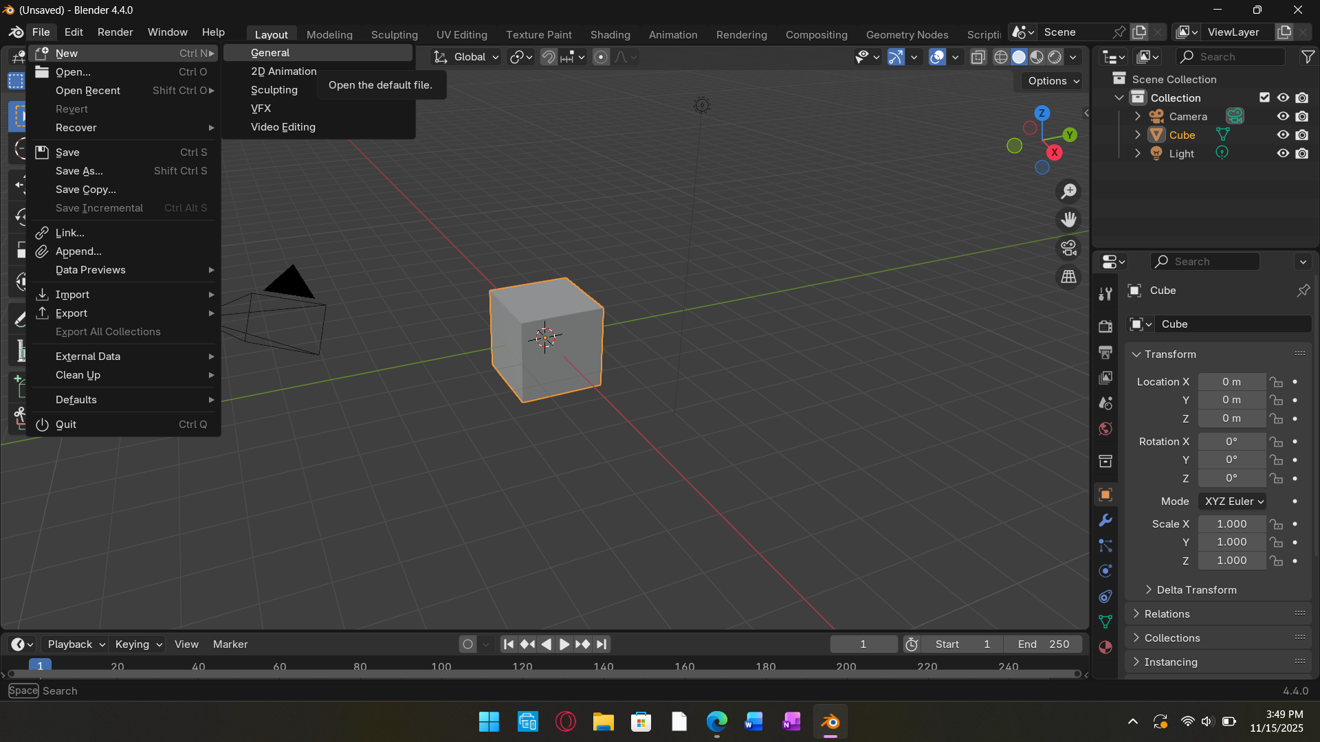Open the Modifiers wrench tab icon
This screenshot has width=1320, height=742.
(x=1105, y=520)
